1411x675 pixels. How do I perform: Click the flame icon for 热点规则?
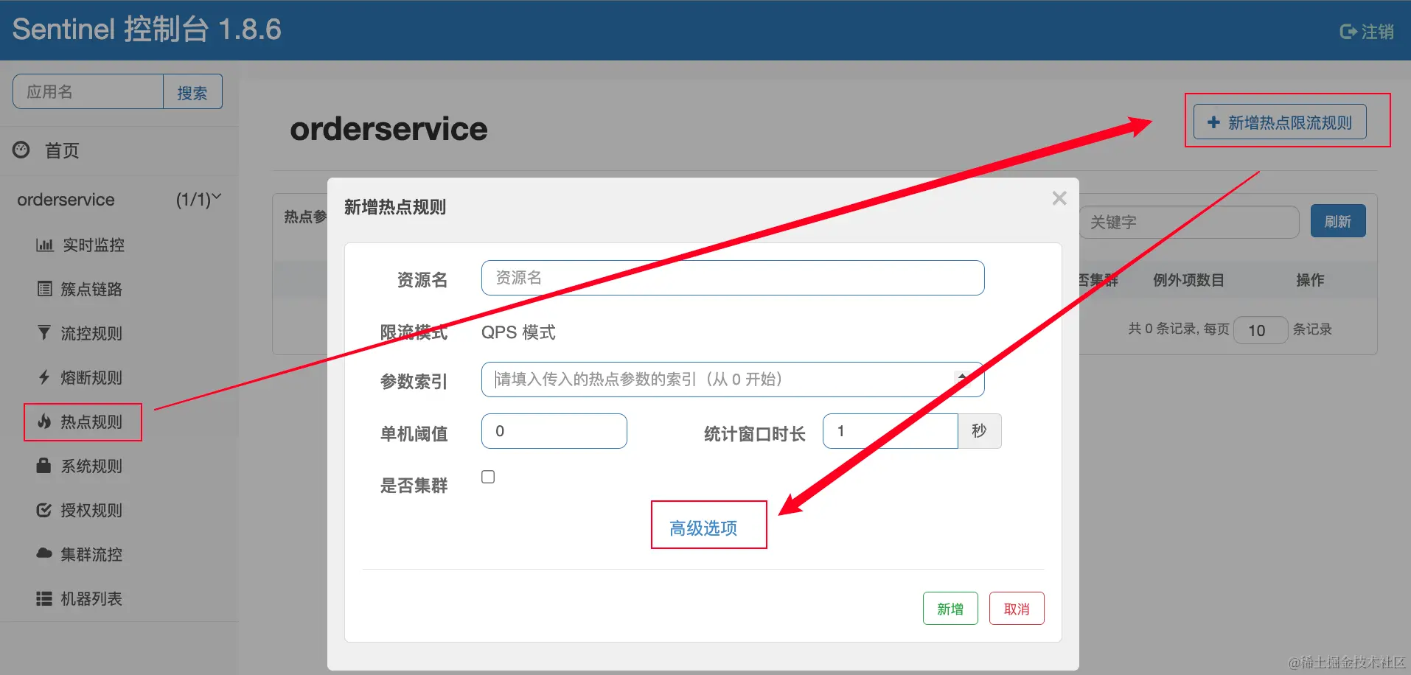pos(44,422)
